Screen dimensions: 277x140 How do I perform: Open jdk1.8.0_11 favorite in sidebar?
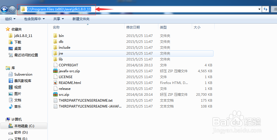pos(23,36)
